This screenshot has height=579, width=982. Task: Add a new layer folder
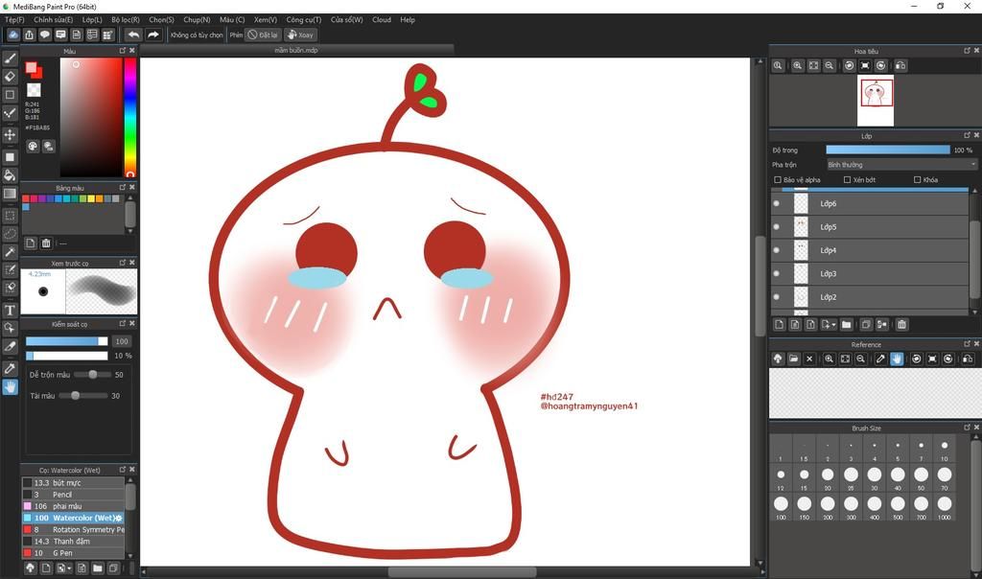click(x=846, y=324)
